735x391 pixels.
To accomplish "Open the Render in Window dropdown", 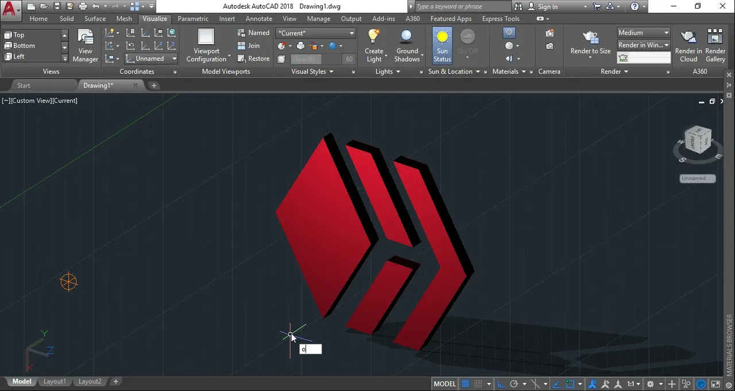I will point(644,45).
